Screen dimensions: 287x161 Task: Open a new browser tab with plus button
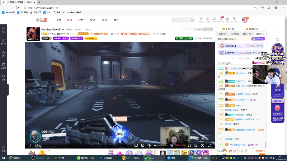39,2
